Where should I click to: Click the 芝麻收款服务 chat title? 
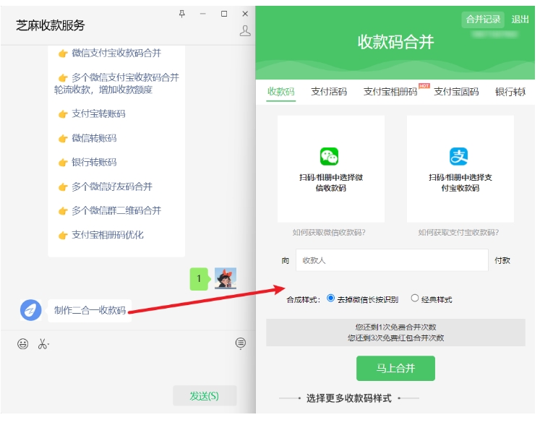51,25
